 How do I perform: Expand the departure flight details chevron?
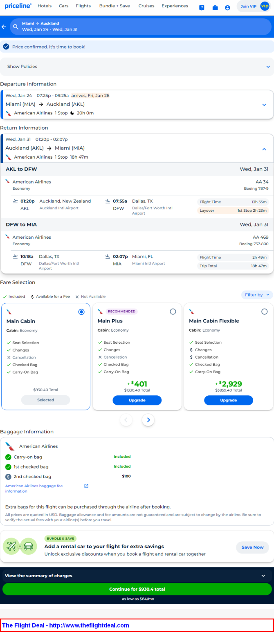[264, 105]
